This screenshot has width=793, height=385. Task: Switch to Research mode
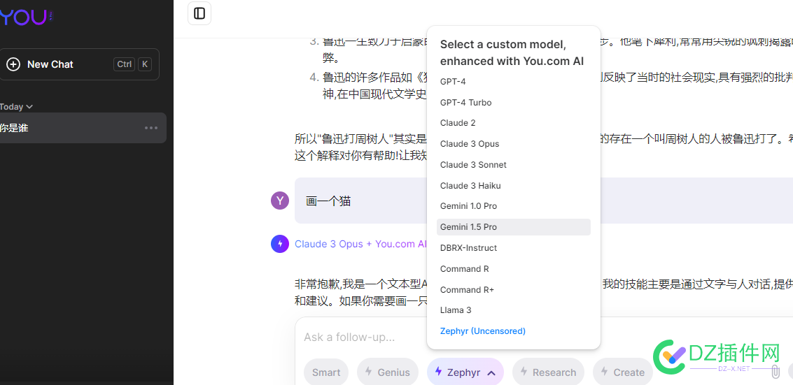click(548, 372)
